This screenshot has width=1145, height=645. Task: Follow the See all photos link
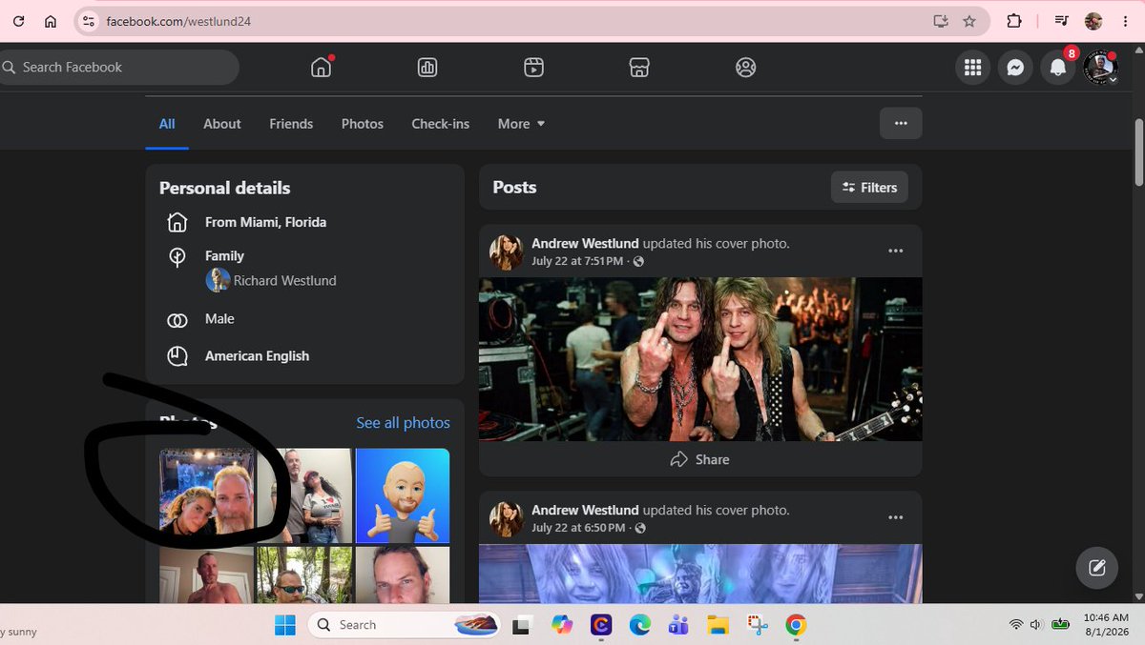click(403, 423)
